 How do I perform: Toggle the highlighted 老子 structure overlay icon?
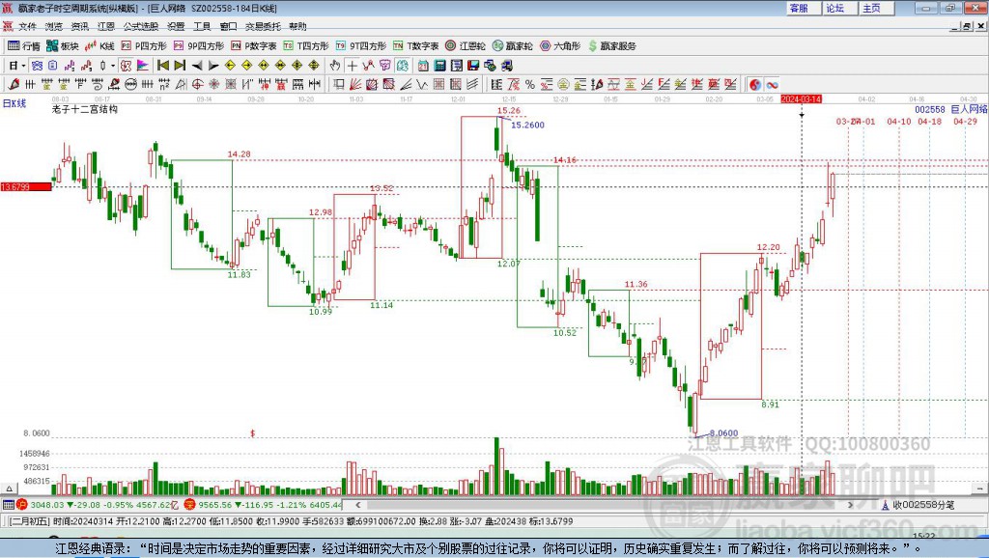pos(126,66)
